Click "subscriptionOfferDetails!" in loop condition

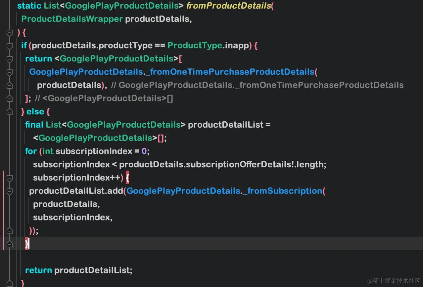click(240, 164)
